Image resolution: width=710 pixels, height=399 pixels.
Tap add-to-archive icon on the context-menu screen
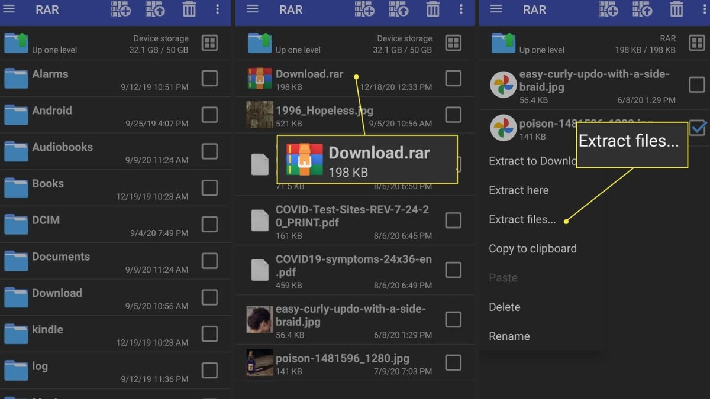tap(608, 9)
